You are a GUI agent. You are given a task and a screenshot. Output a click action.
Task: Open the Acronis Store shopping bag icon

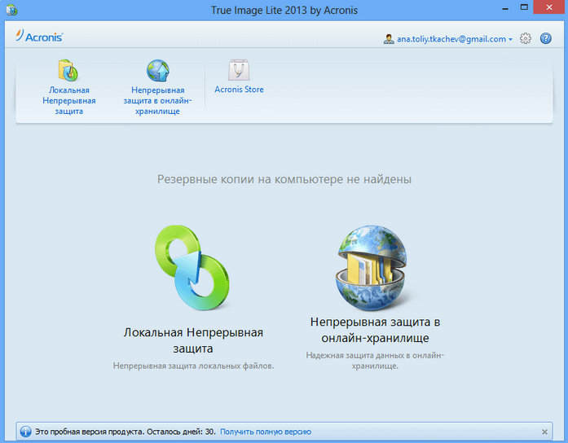(x=239, y=70)
